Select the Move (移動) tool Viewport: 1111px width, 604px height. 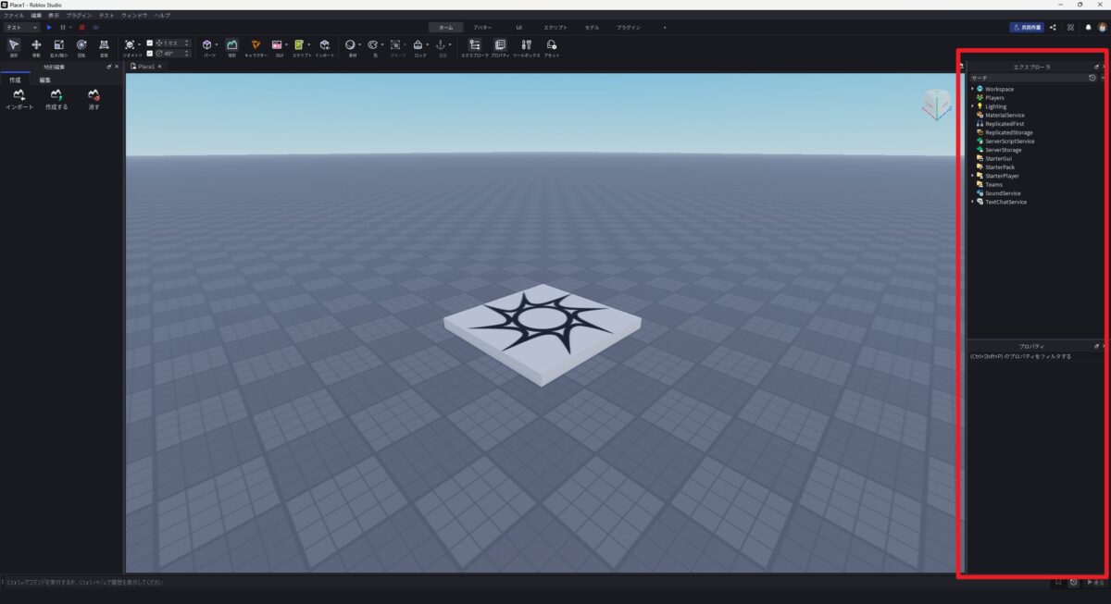tap(36, 46)
